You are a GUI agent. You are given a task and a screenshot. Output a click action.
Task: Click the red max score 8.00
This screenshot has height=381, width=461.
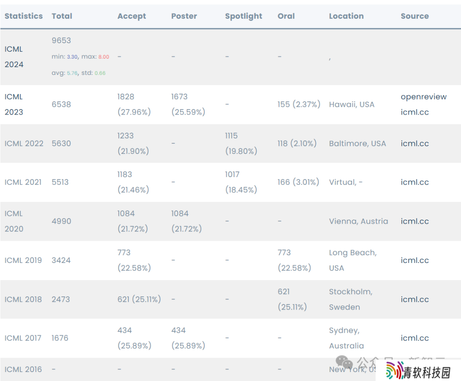pos(103,57)
